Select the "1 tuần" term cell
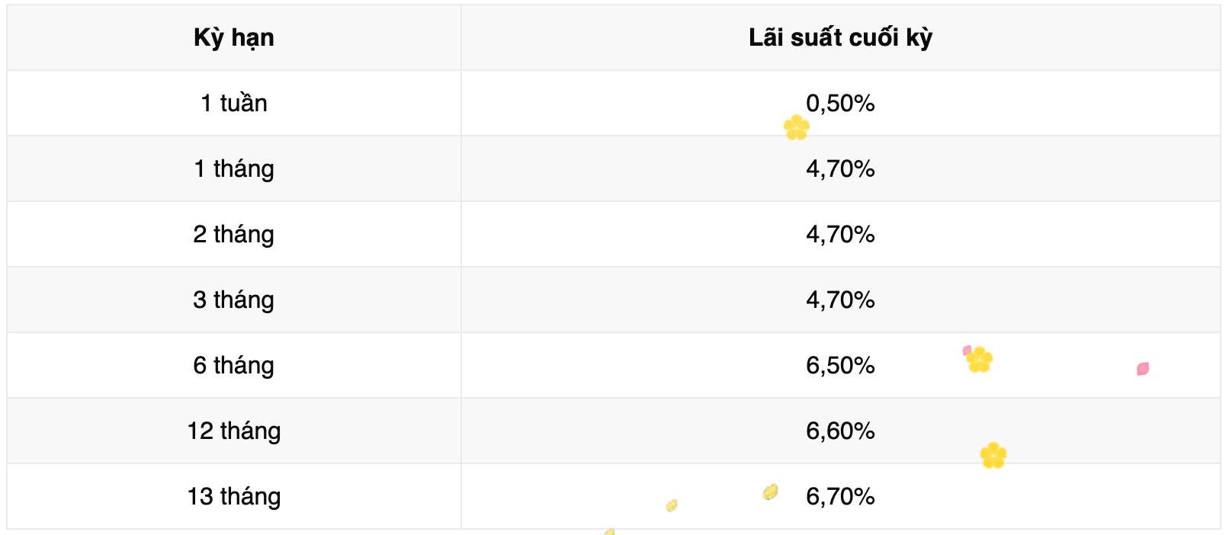This screenshot has height=535, width=1232. point(234,103)
